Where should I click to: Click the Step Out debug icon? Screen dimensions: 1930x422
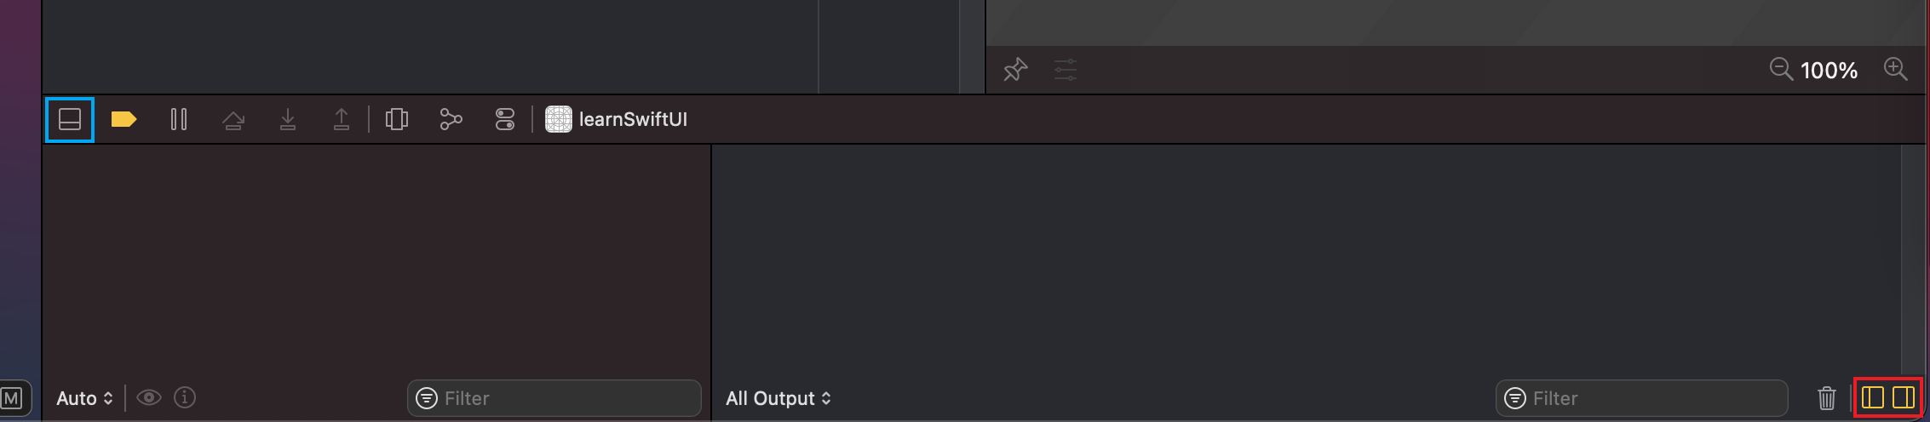[x=342, y=119]
